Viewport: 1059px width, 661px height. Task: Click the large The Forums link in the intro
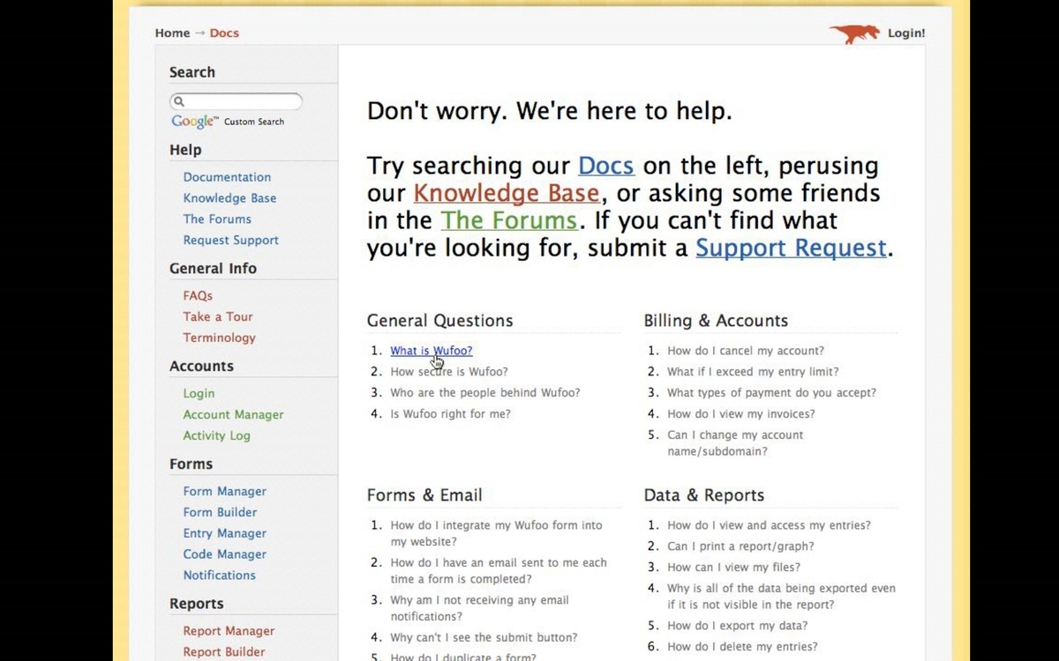509,220
